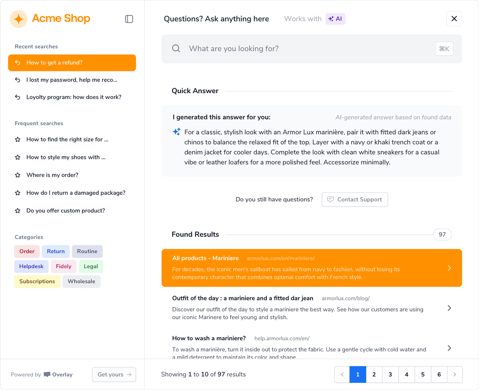Viewport: 479px width, 390px height.
Task: Click the Overlay logo in the footer
Action: coord(58,374)
